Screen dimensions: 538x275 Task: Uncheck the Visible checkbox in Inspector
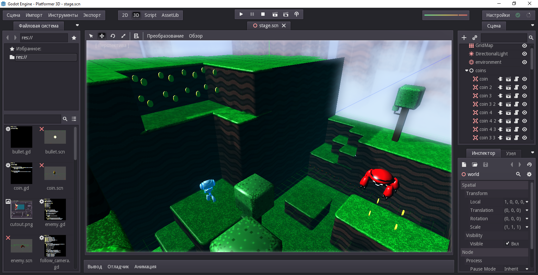pos(507,243)
